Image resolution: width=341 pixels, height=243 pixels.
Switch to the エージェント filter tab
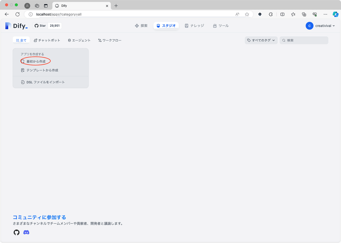tap(79, 40)
